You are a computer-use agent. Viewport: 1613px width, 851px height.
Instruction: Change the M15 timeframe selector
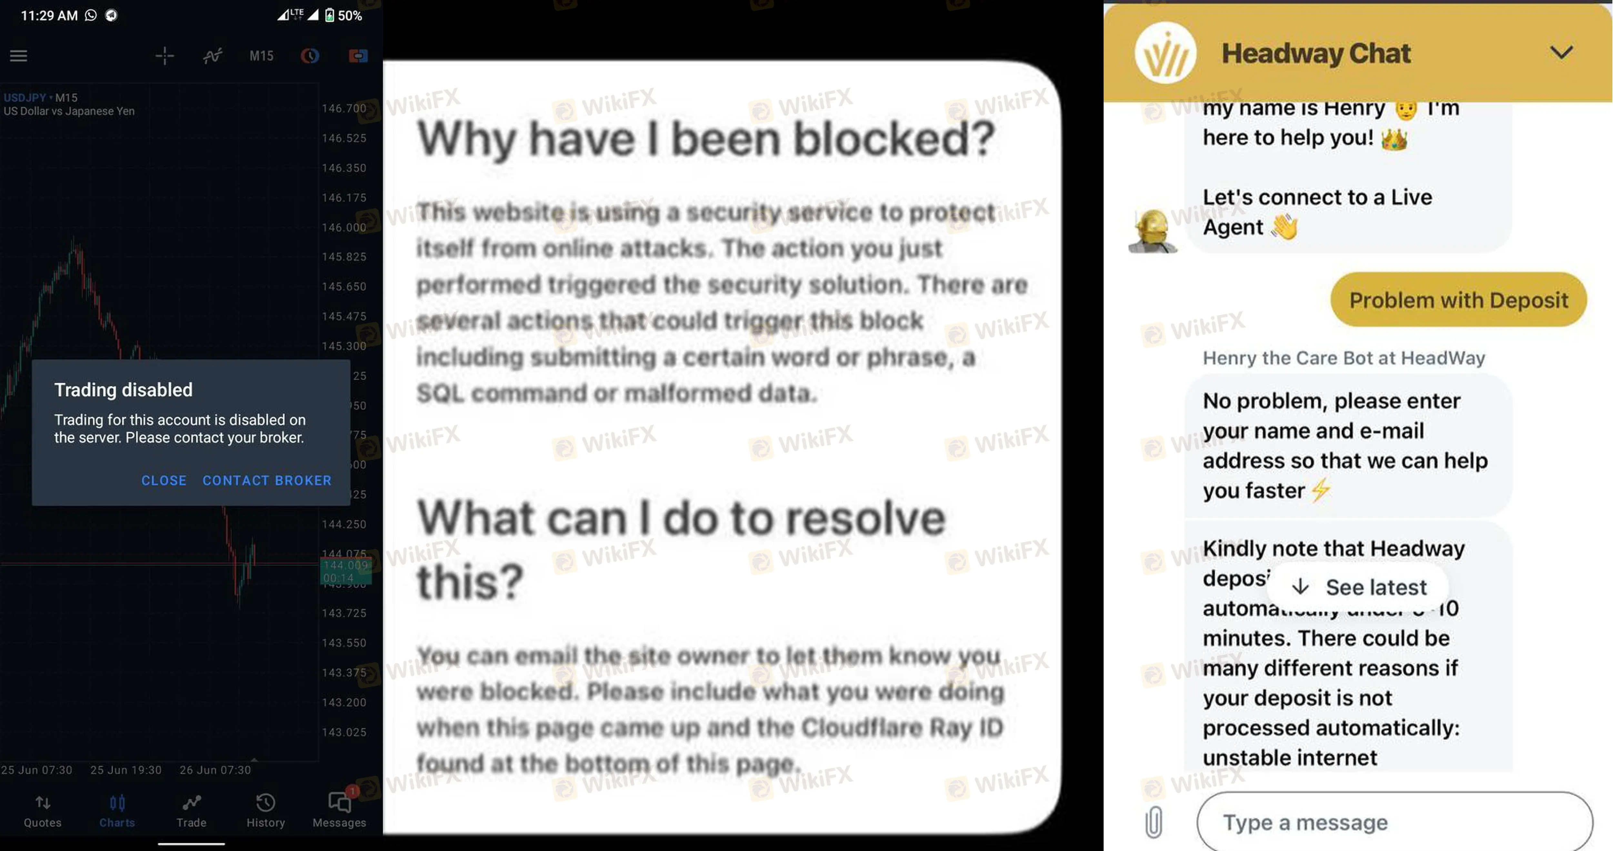[x=261, y=56]
